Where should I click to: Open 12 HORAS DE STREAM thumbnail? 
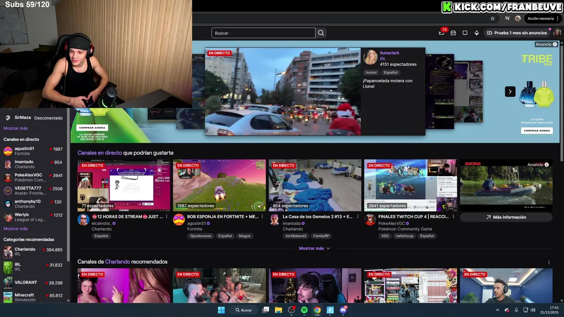click(124, 185)
